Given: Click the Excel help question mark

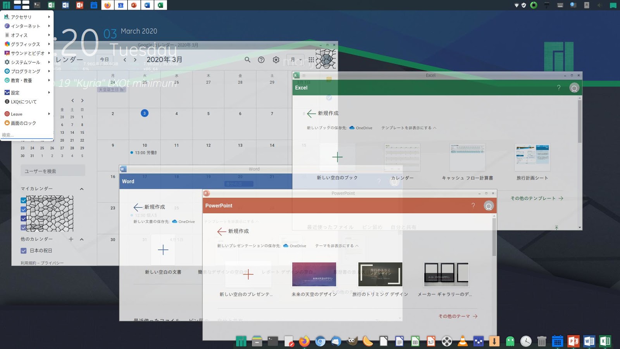Looking at the screenshot, I should (559, 88).
